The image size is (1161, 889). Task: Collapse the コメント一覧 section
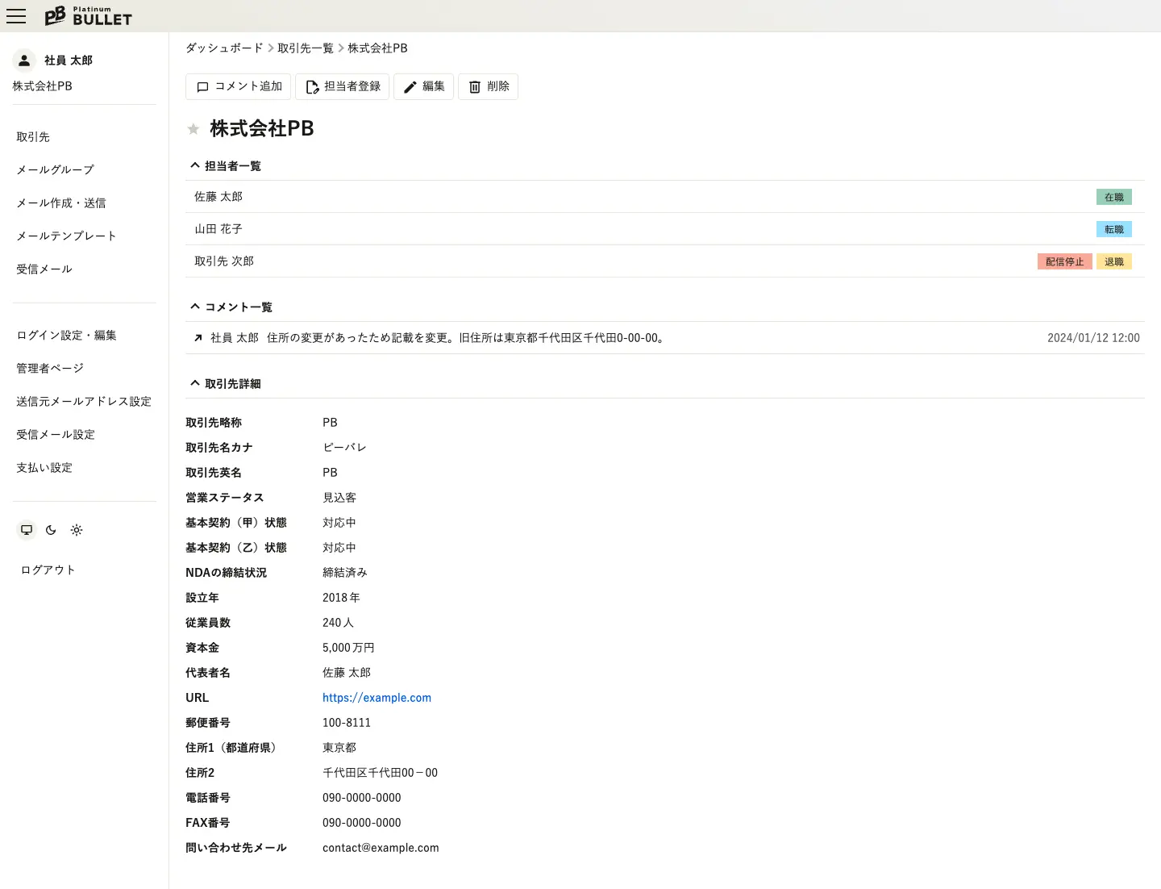click(195, 307)
